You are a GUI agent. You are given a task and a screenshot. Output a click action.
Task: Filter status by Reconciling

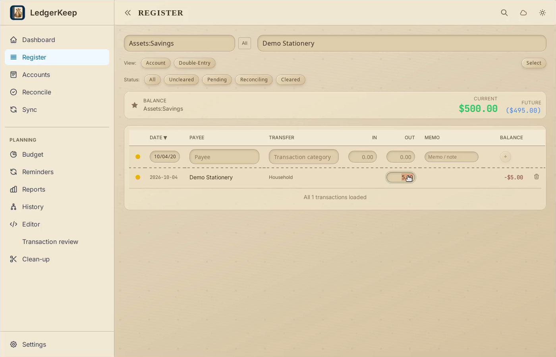(x=254, y=80)
